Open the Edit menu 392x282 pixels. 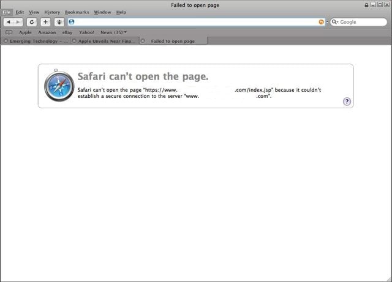coord(20,12)
